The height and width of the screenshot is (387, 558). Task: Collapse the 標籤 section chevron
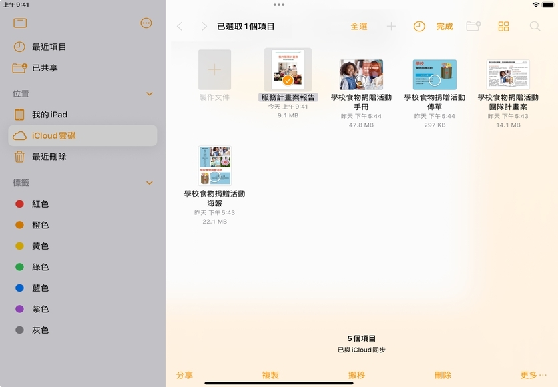[150, 183]
